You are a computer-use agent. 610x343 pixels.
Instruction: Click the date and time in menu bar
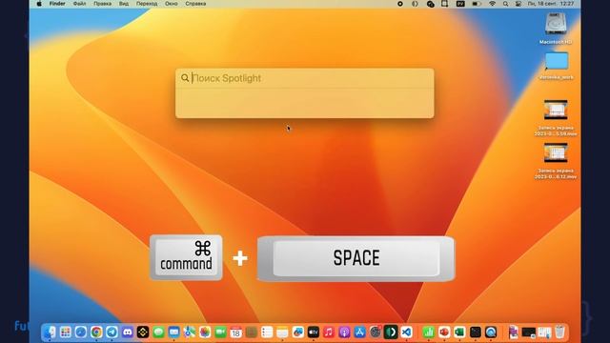click(551, 4)
